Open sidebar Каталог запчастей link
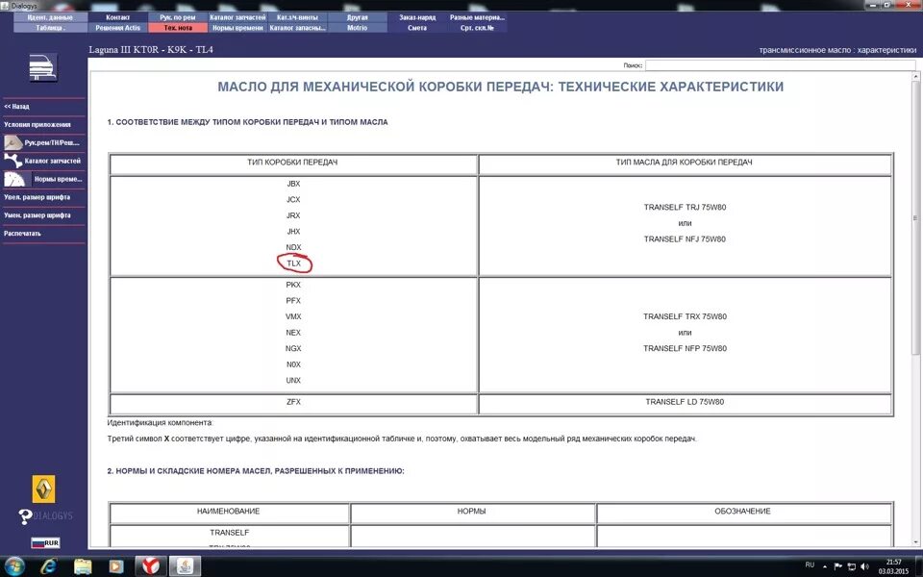The width and height of the screenshot is (923, 577). tap(52, 161)
